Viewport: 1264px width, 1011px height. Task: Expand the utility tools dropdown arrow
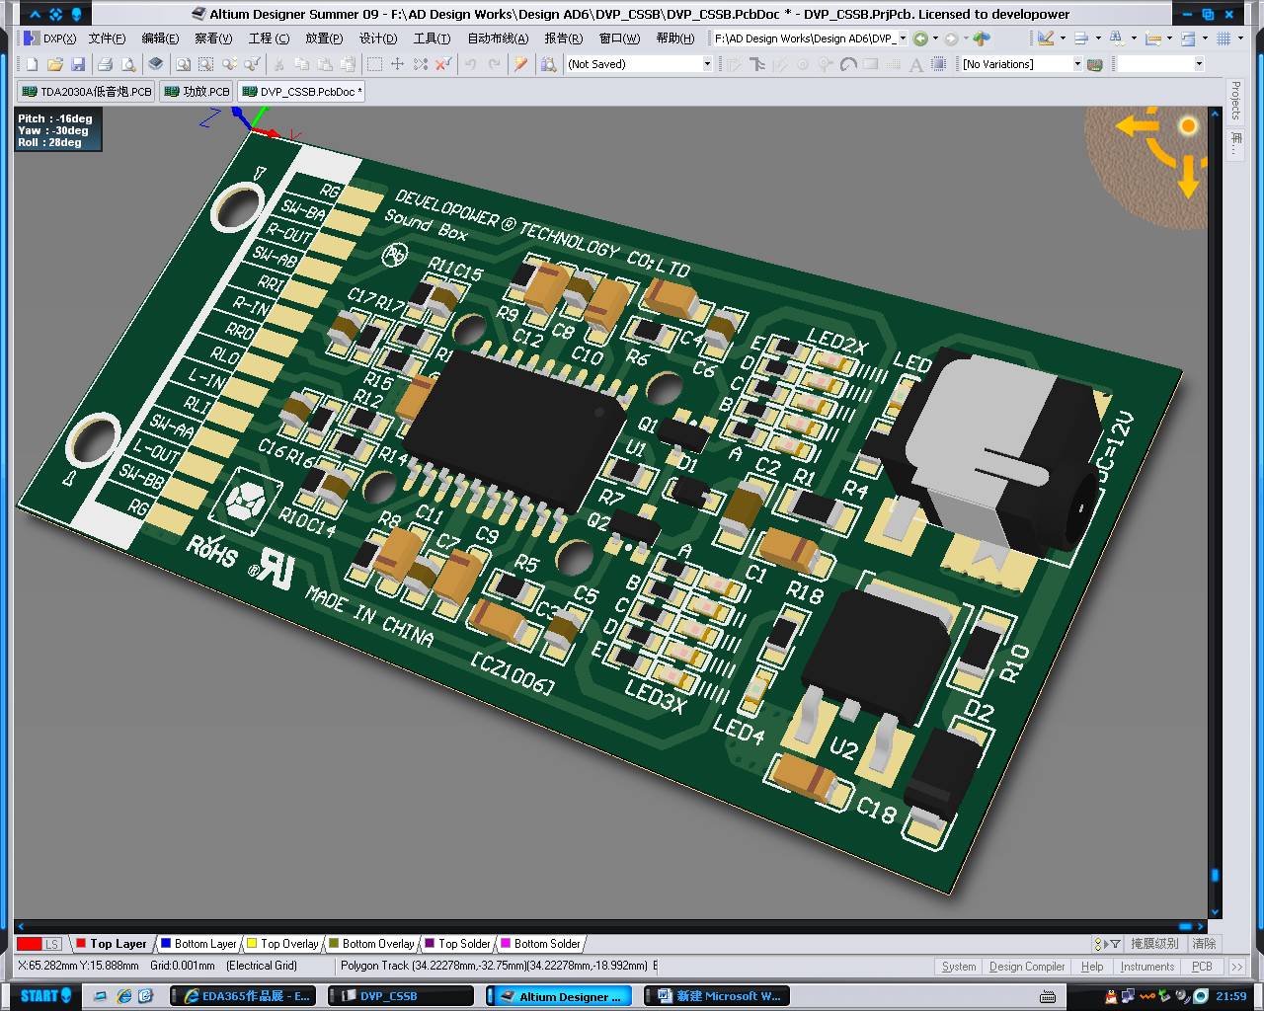point(1063,39)
